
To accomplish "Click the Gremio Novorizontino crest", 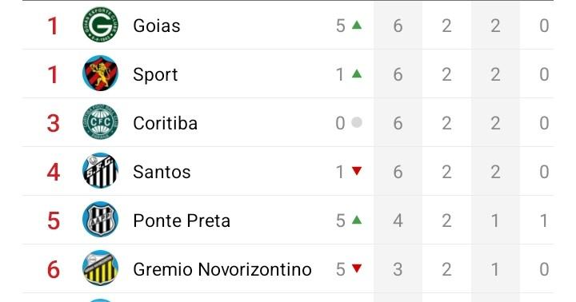I will 100,268.
